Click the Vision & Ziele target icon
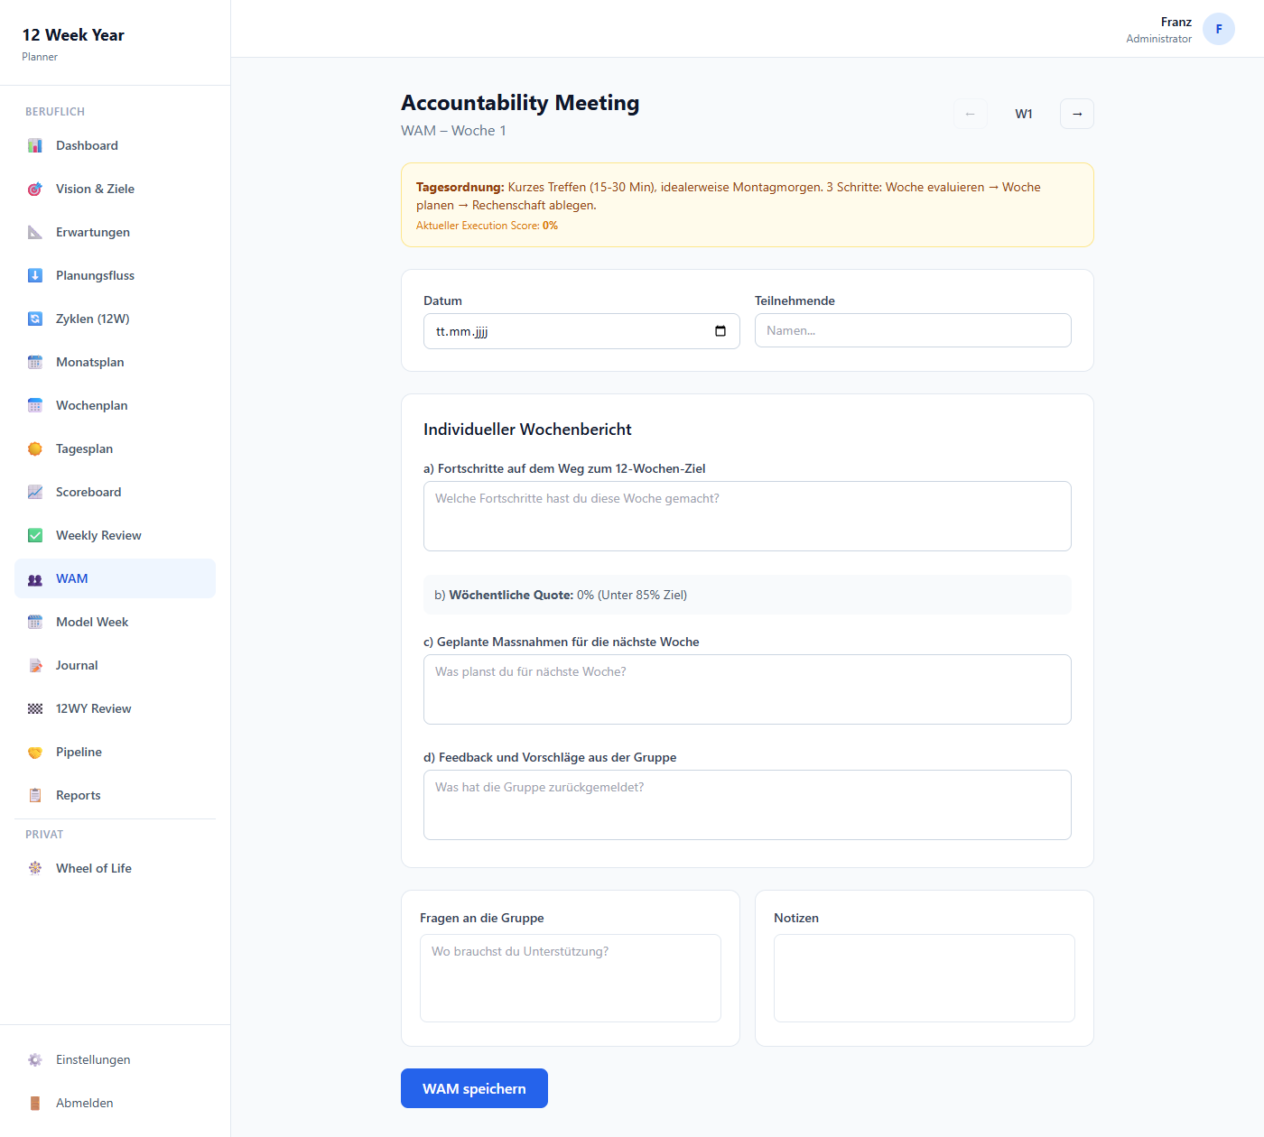Image resolution: width=1264 pixels, height=1137 pixels. coord(35,189)
